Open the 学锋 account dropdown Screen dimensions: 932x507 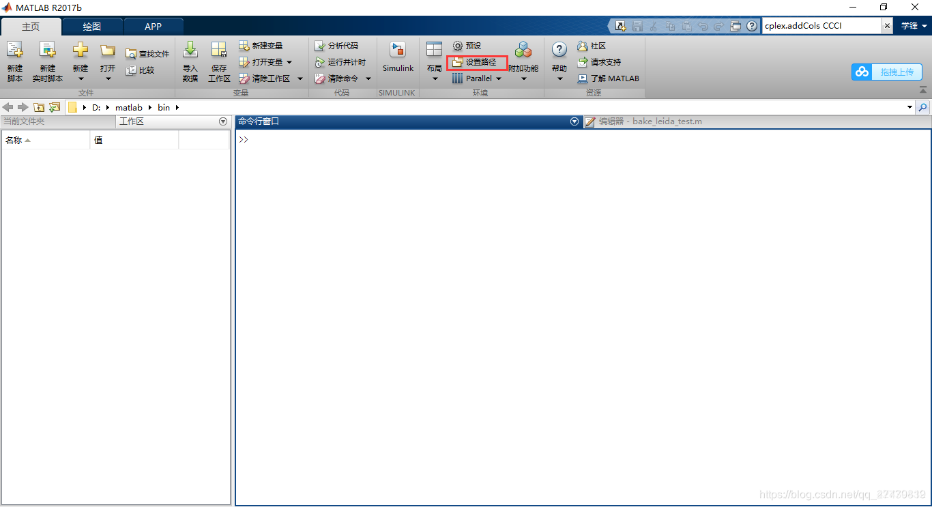point(914,26)
